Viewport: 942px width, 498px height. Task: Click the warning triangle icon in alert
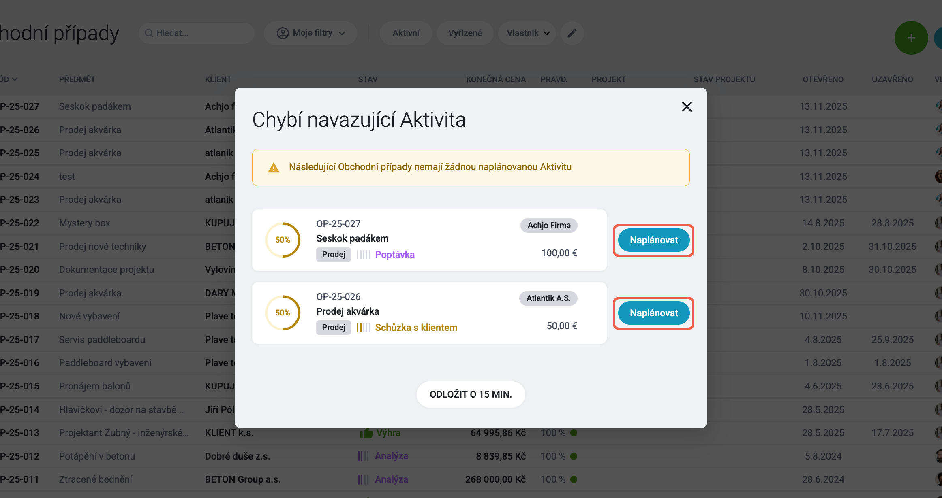[274, 168]
